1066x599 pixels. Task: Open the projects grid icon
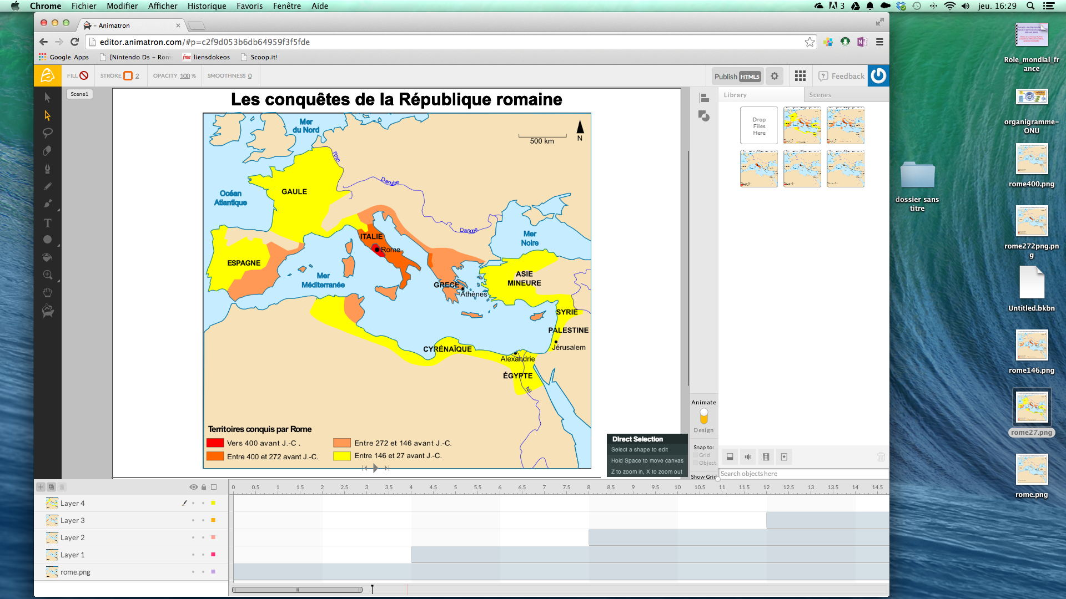[x=800, y=76]
